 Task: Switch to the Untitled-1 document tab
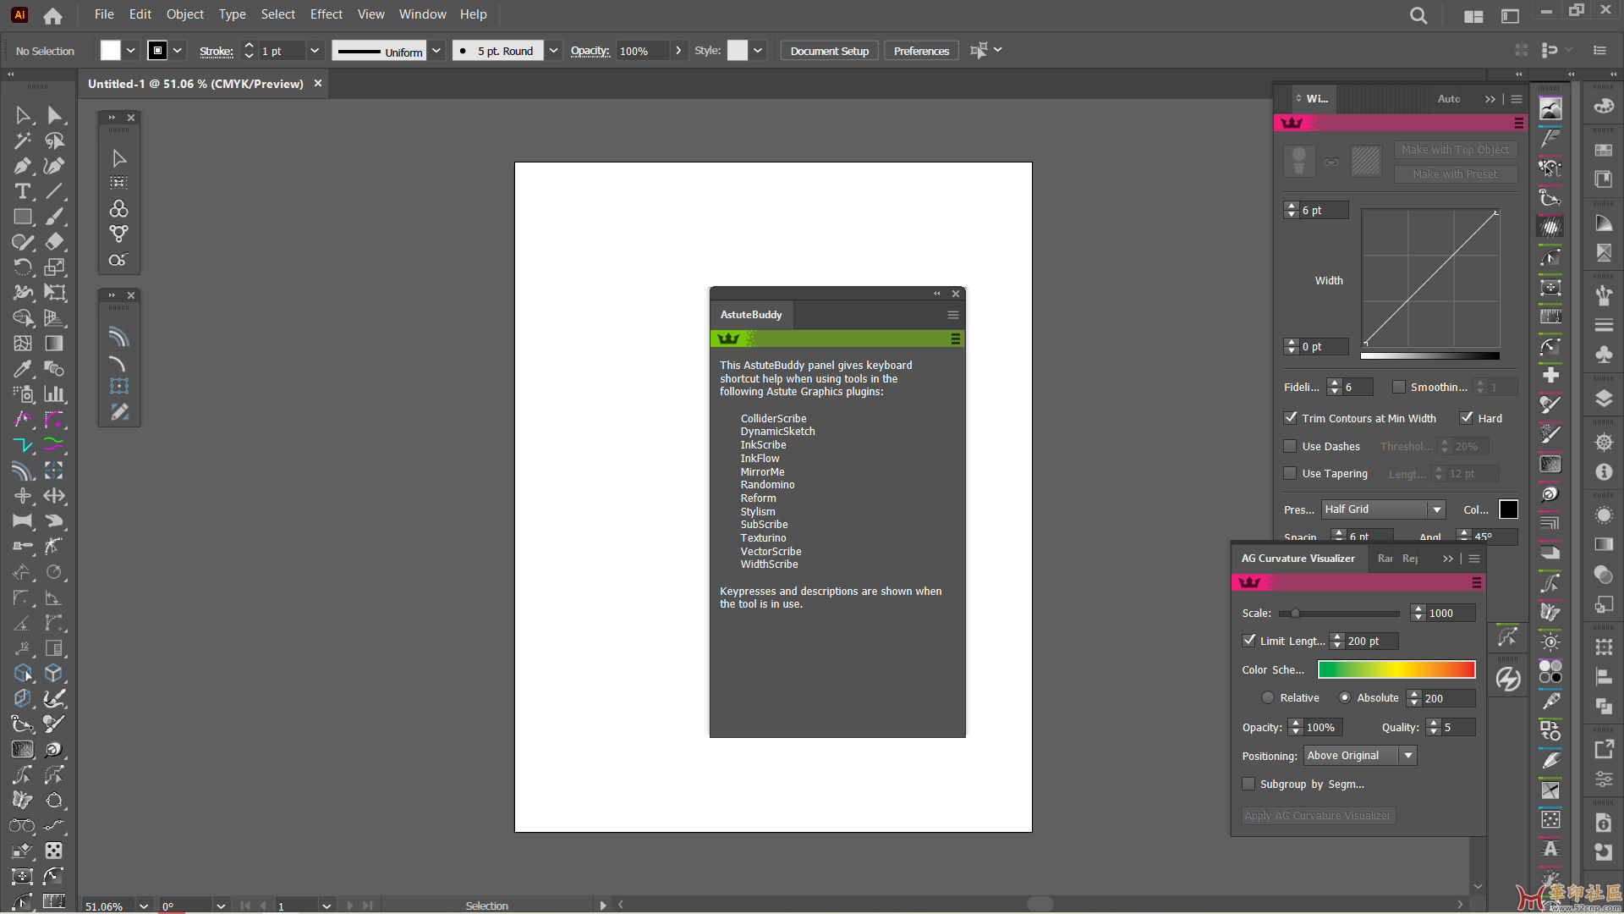pos(195,84)
